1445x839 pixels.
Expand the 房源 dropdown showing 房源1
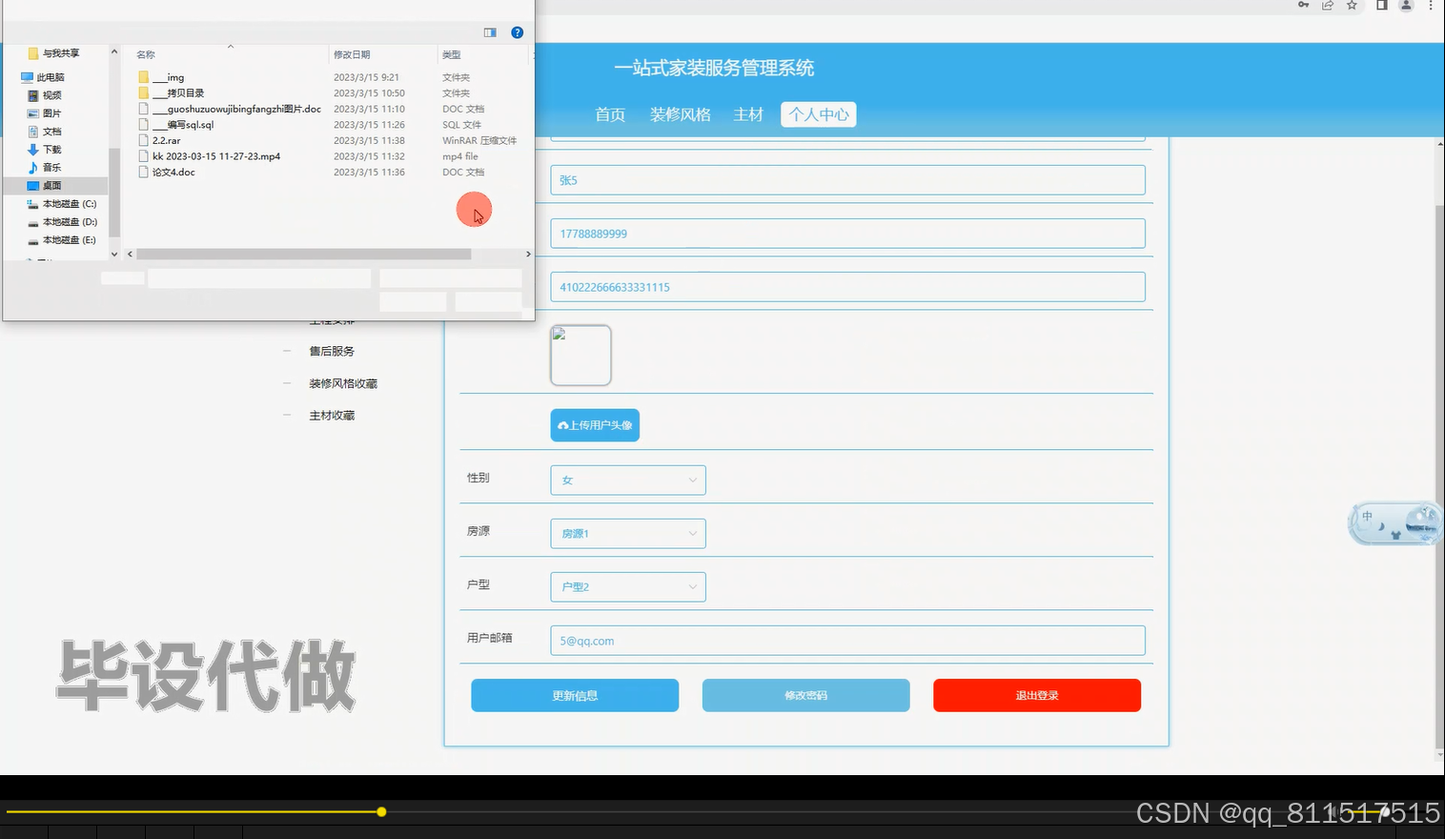(x=627, y=533)
